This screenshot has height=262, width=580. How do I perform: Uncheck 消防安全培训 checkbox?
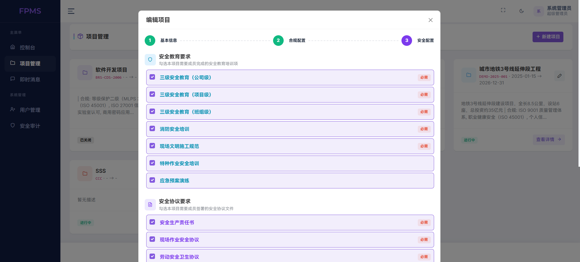pyautogui.click(x=153, y=129)
